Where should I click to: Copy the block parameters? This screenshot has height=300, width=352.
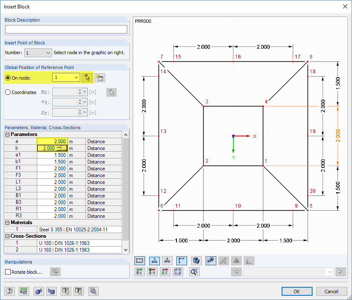coord(66,291)
